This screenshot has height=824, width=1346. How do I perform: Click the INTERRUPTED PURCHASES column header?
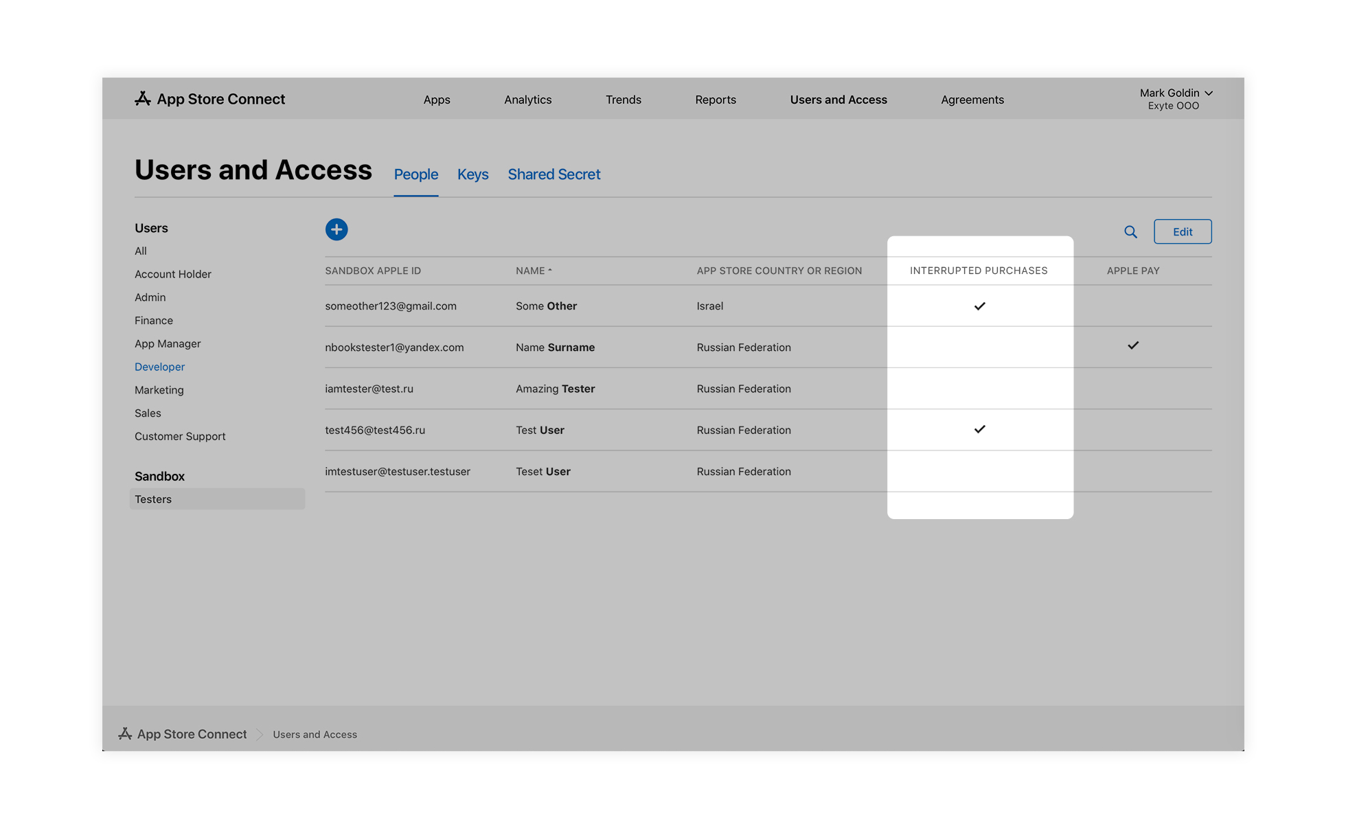pyautogui.click(x=979, y=271)
